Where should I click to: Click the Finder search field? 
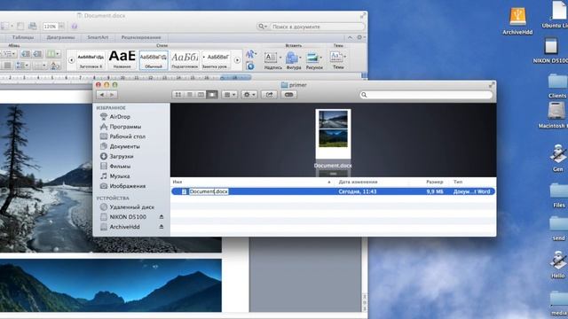coord(426,95)
